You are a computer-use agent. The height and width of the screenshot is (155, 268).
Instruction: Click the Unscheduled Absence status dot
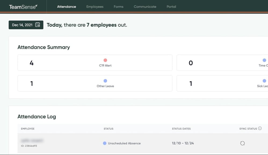(104, 143)
